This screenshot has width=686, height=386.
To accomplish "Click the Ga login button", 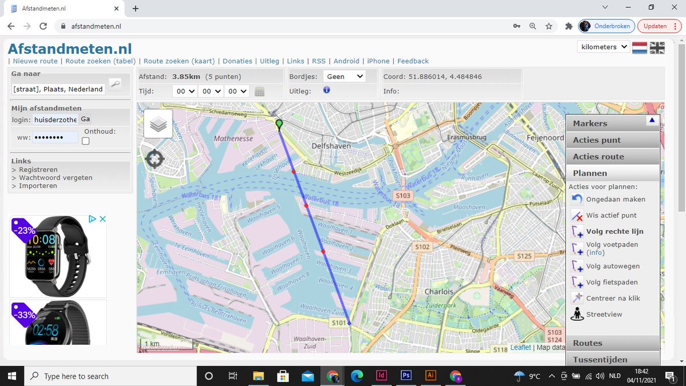I will point(85,120).
